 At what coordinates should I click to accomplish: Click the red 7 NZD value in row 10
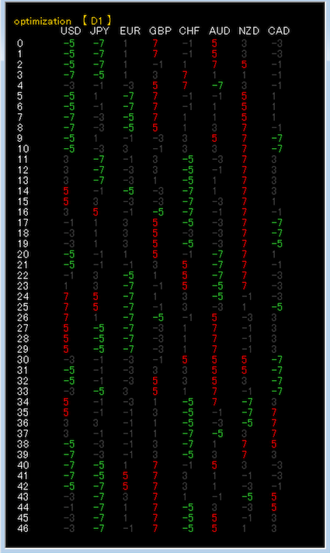pos(245,149)
